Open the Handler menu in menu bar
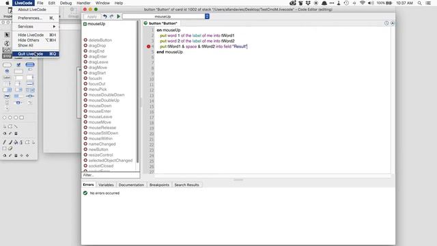This screenshot has height=246, width=437. pyautogui.click(x=83, y=3)
